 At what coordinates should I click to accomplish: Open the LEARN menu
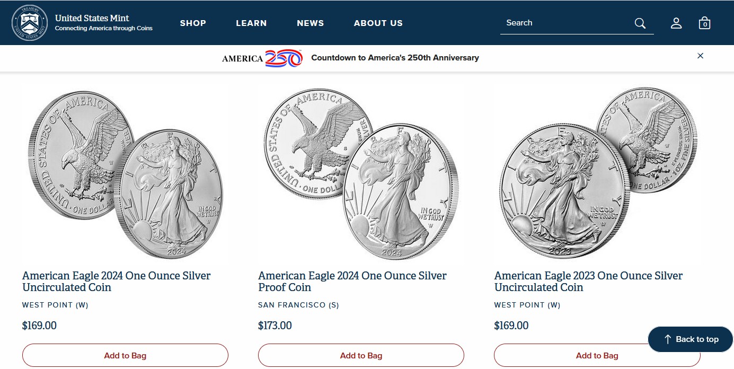[x=251, y=23]
